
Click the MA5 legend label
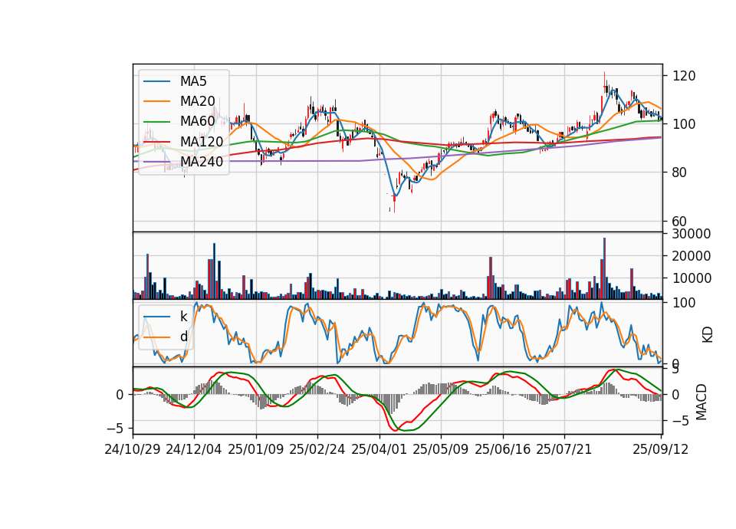pos(193,81)
